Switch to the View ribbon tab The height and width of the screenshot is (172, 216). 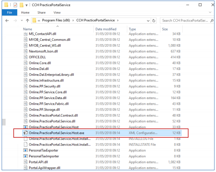pyautogui.click(x=57, y=12)
